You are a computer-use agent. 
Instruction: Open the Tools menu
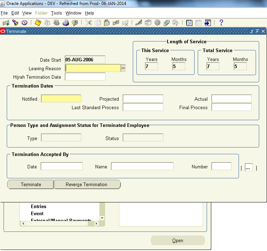[56, 13]
